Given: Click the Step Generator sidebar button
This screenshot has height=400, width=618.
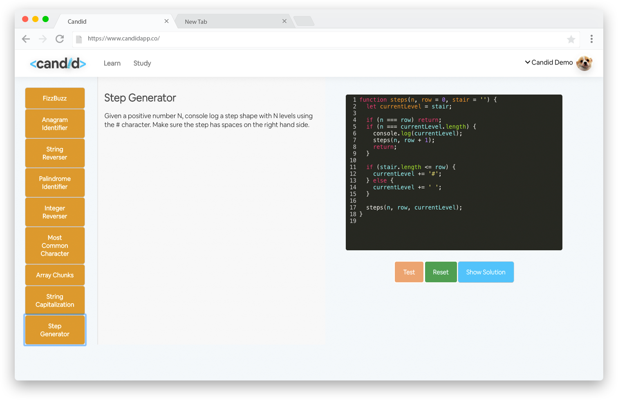Looking at the screenshot, I should click(x=55, y=330).
